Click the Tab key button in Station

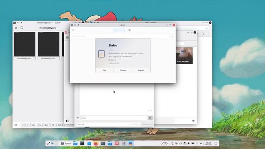click(33, 125)
